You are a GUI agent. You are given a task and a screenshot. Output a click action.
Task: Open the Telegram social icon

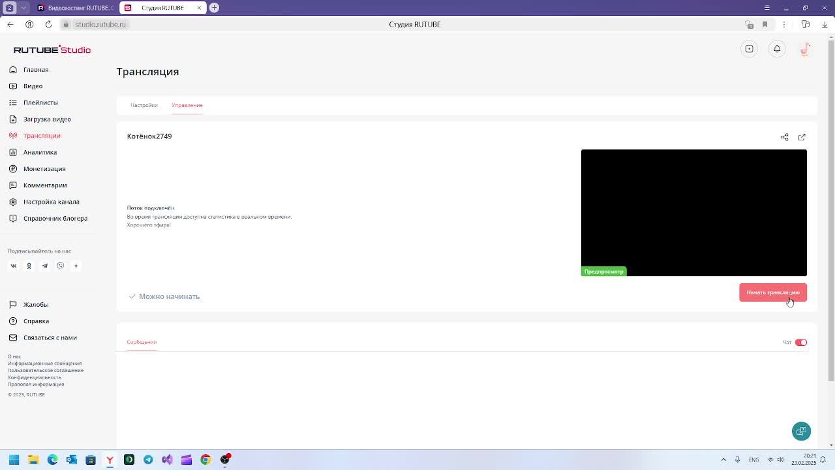click(x=44, y=266)
